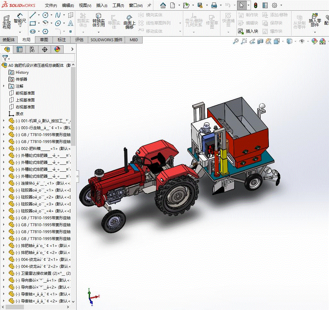Open the 工具(T) menu
Image resolution: width=329 pixels, height=310 pixels.
(x=118, y=5)
